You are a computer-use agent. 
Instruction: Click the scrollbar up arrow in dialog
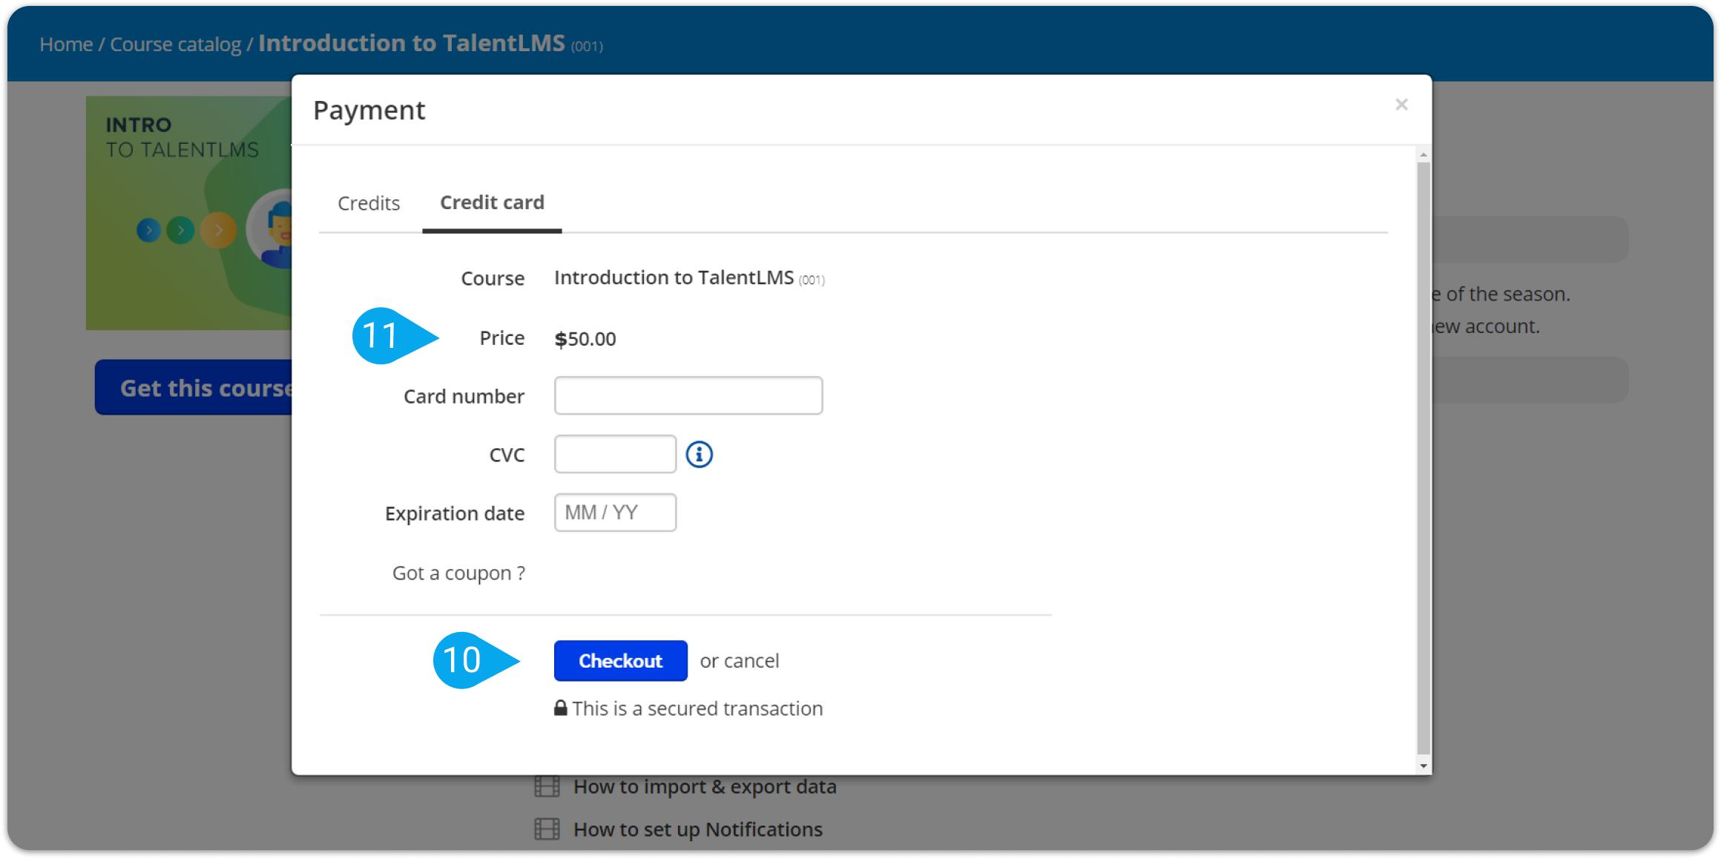click(1423, 154)
